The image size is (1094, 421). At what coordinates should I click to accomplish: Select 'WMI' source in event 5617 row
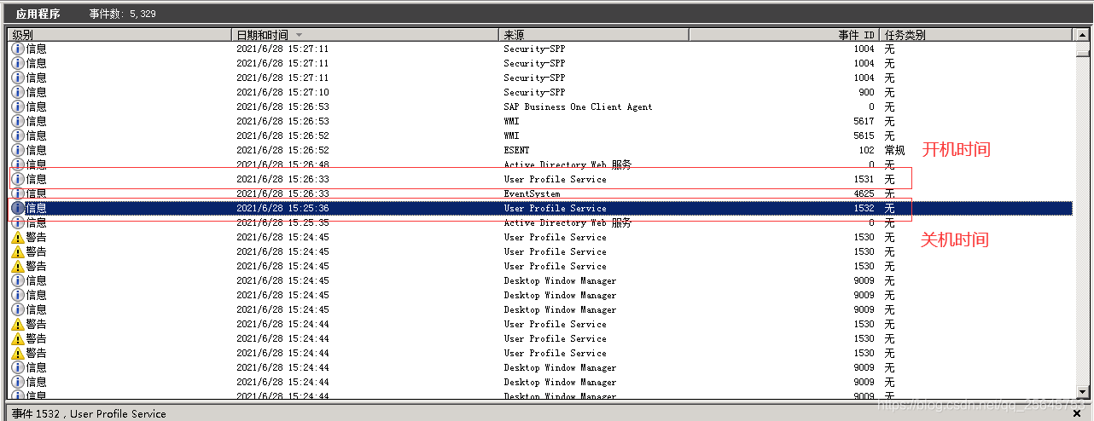click(511, 121)
